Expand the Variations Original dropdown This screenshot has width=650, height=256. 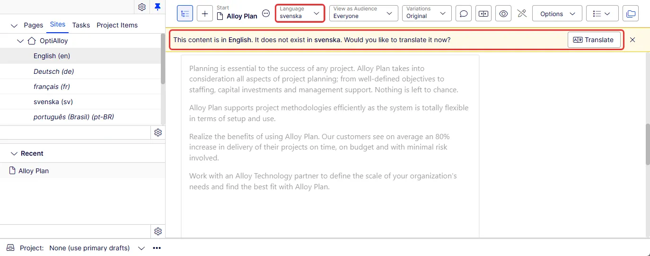(427, 13)
